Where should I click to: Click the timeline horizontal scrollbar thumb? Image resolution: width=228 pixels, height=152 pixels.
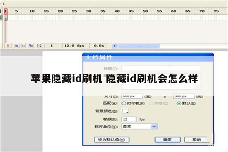139,46
